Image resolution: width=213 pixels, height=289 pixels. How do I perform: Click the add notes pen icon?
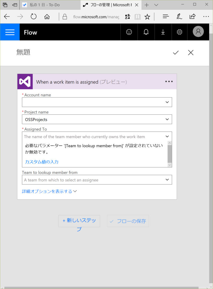coord(179,17)
